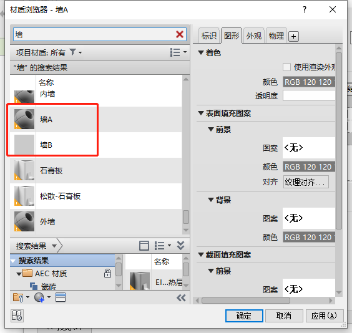
Task: Open the surface background 图案 selector
Action: [309, 218]
